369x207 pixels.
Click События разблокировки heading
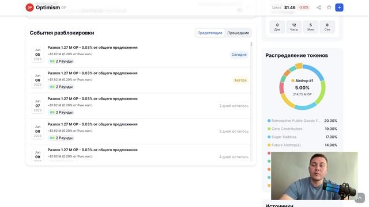(62, 33)
